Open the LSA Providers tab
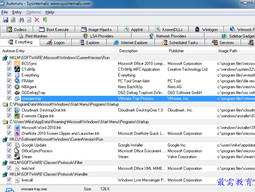This screenshot has width=255, height=192. 98,36
